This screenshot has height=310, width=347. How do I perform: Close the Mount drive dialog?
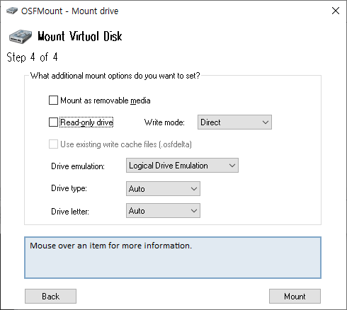click(x=336, y=11)
